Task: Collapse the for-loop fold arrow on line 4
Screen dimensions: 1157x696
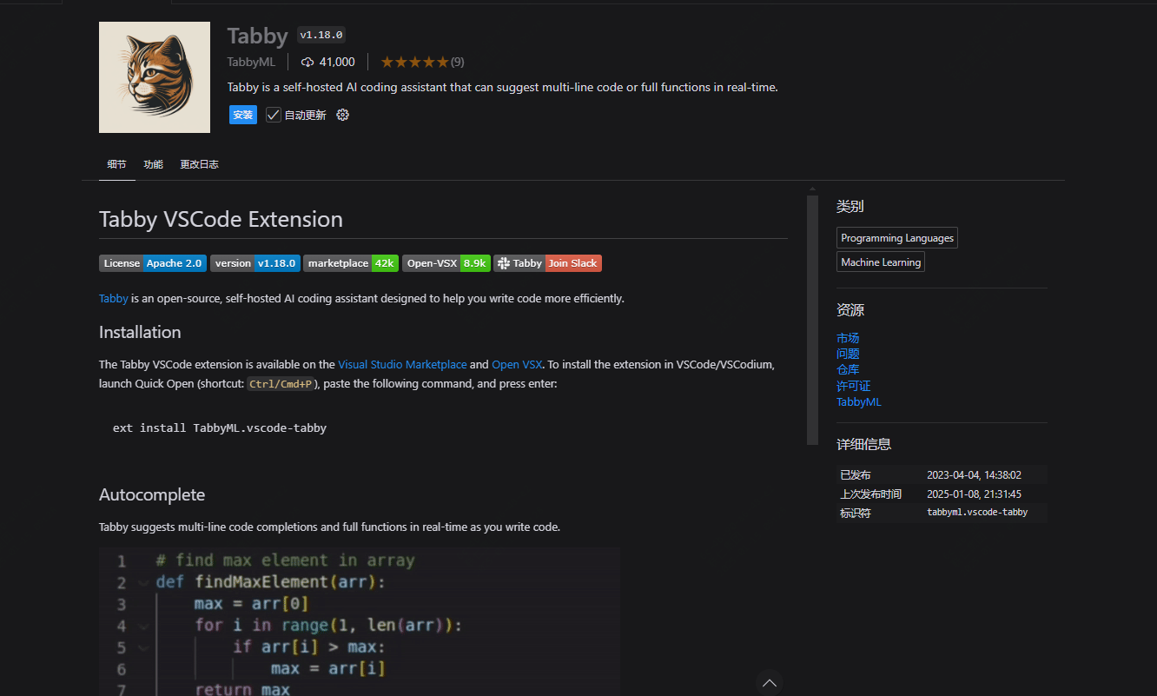Action: (x=144, y=626)
